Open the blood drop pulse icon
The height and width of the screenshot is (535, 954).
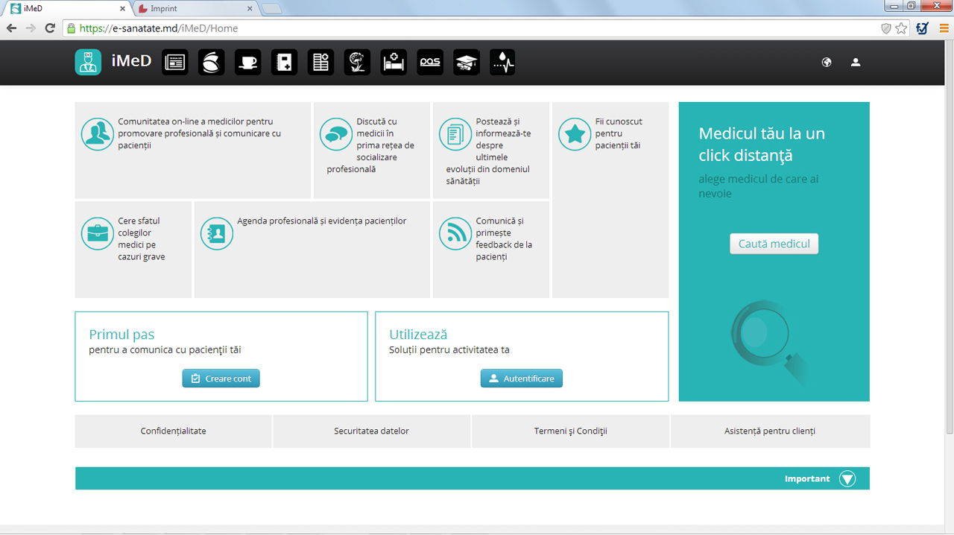502,63
